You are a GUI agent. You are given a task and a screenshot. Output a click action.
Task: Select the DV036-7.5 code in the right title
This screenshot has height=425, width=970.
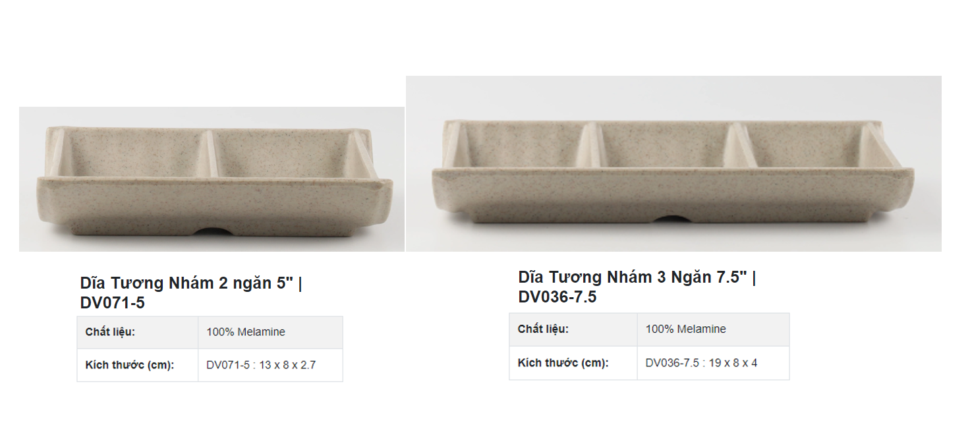pyautogui.click(x=557, y=297)
